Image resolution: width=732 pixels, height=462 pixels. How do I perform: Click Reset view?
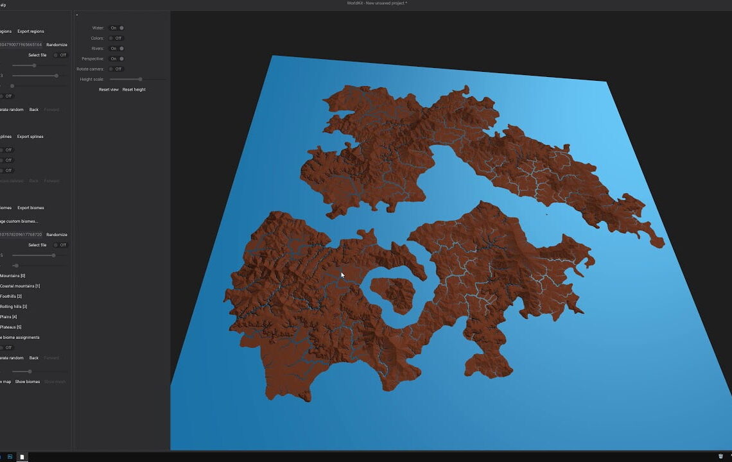click(x=109, y=89)
